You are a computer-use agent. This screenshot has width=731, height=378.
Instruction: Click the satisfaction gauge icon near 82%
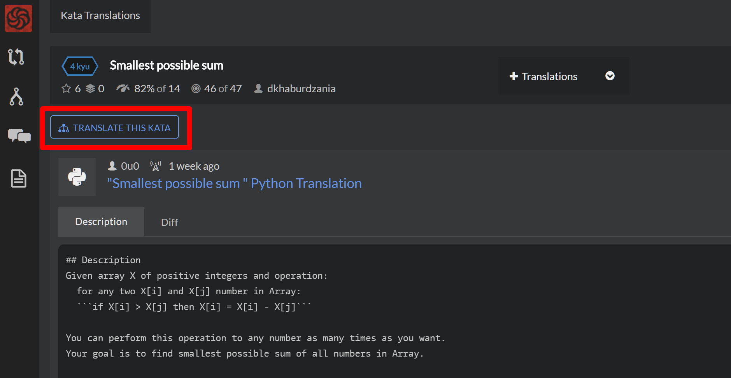point(123,89)
